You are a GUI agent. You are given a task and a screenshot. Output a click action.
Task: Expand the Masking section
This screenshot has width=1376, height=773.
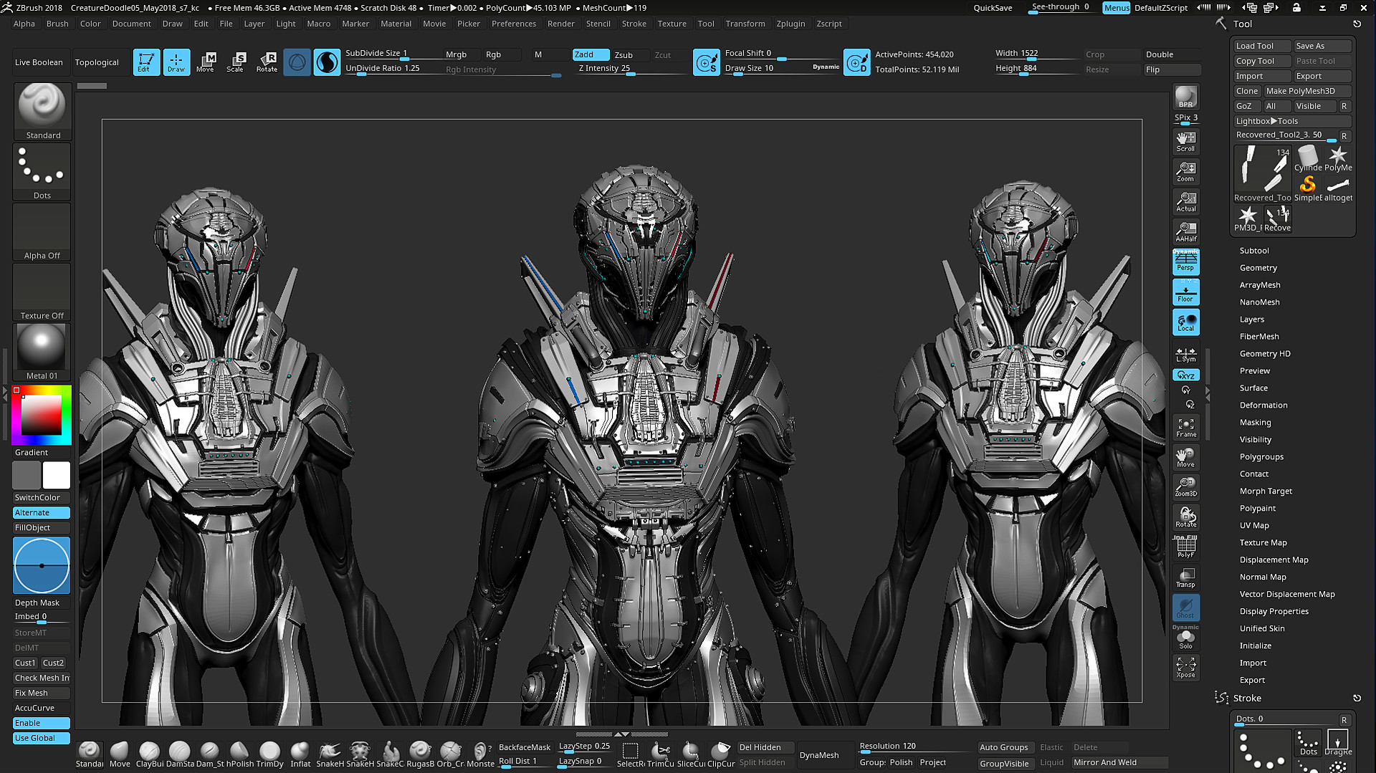click(x=1255, y=423)
